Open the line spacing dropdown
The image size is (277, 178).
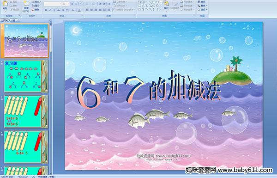click(110, 4)
